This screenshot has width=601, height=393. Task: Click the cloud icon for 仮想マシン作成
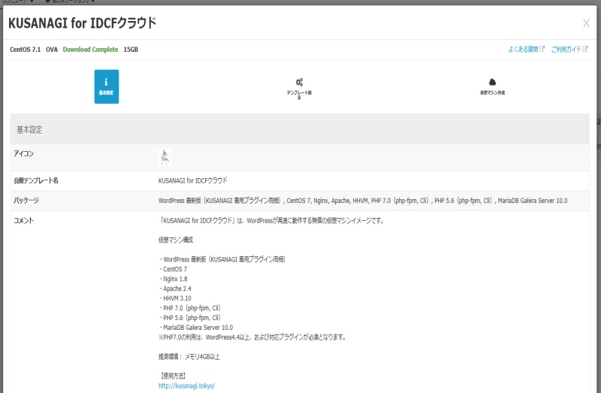click(x=493, y=82)
